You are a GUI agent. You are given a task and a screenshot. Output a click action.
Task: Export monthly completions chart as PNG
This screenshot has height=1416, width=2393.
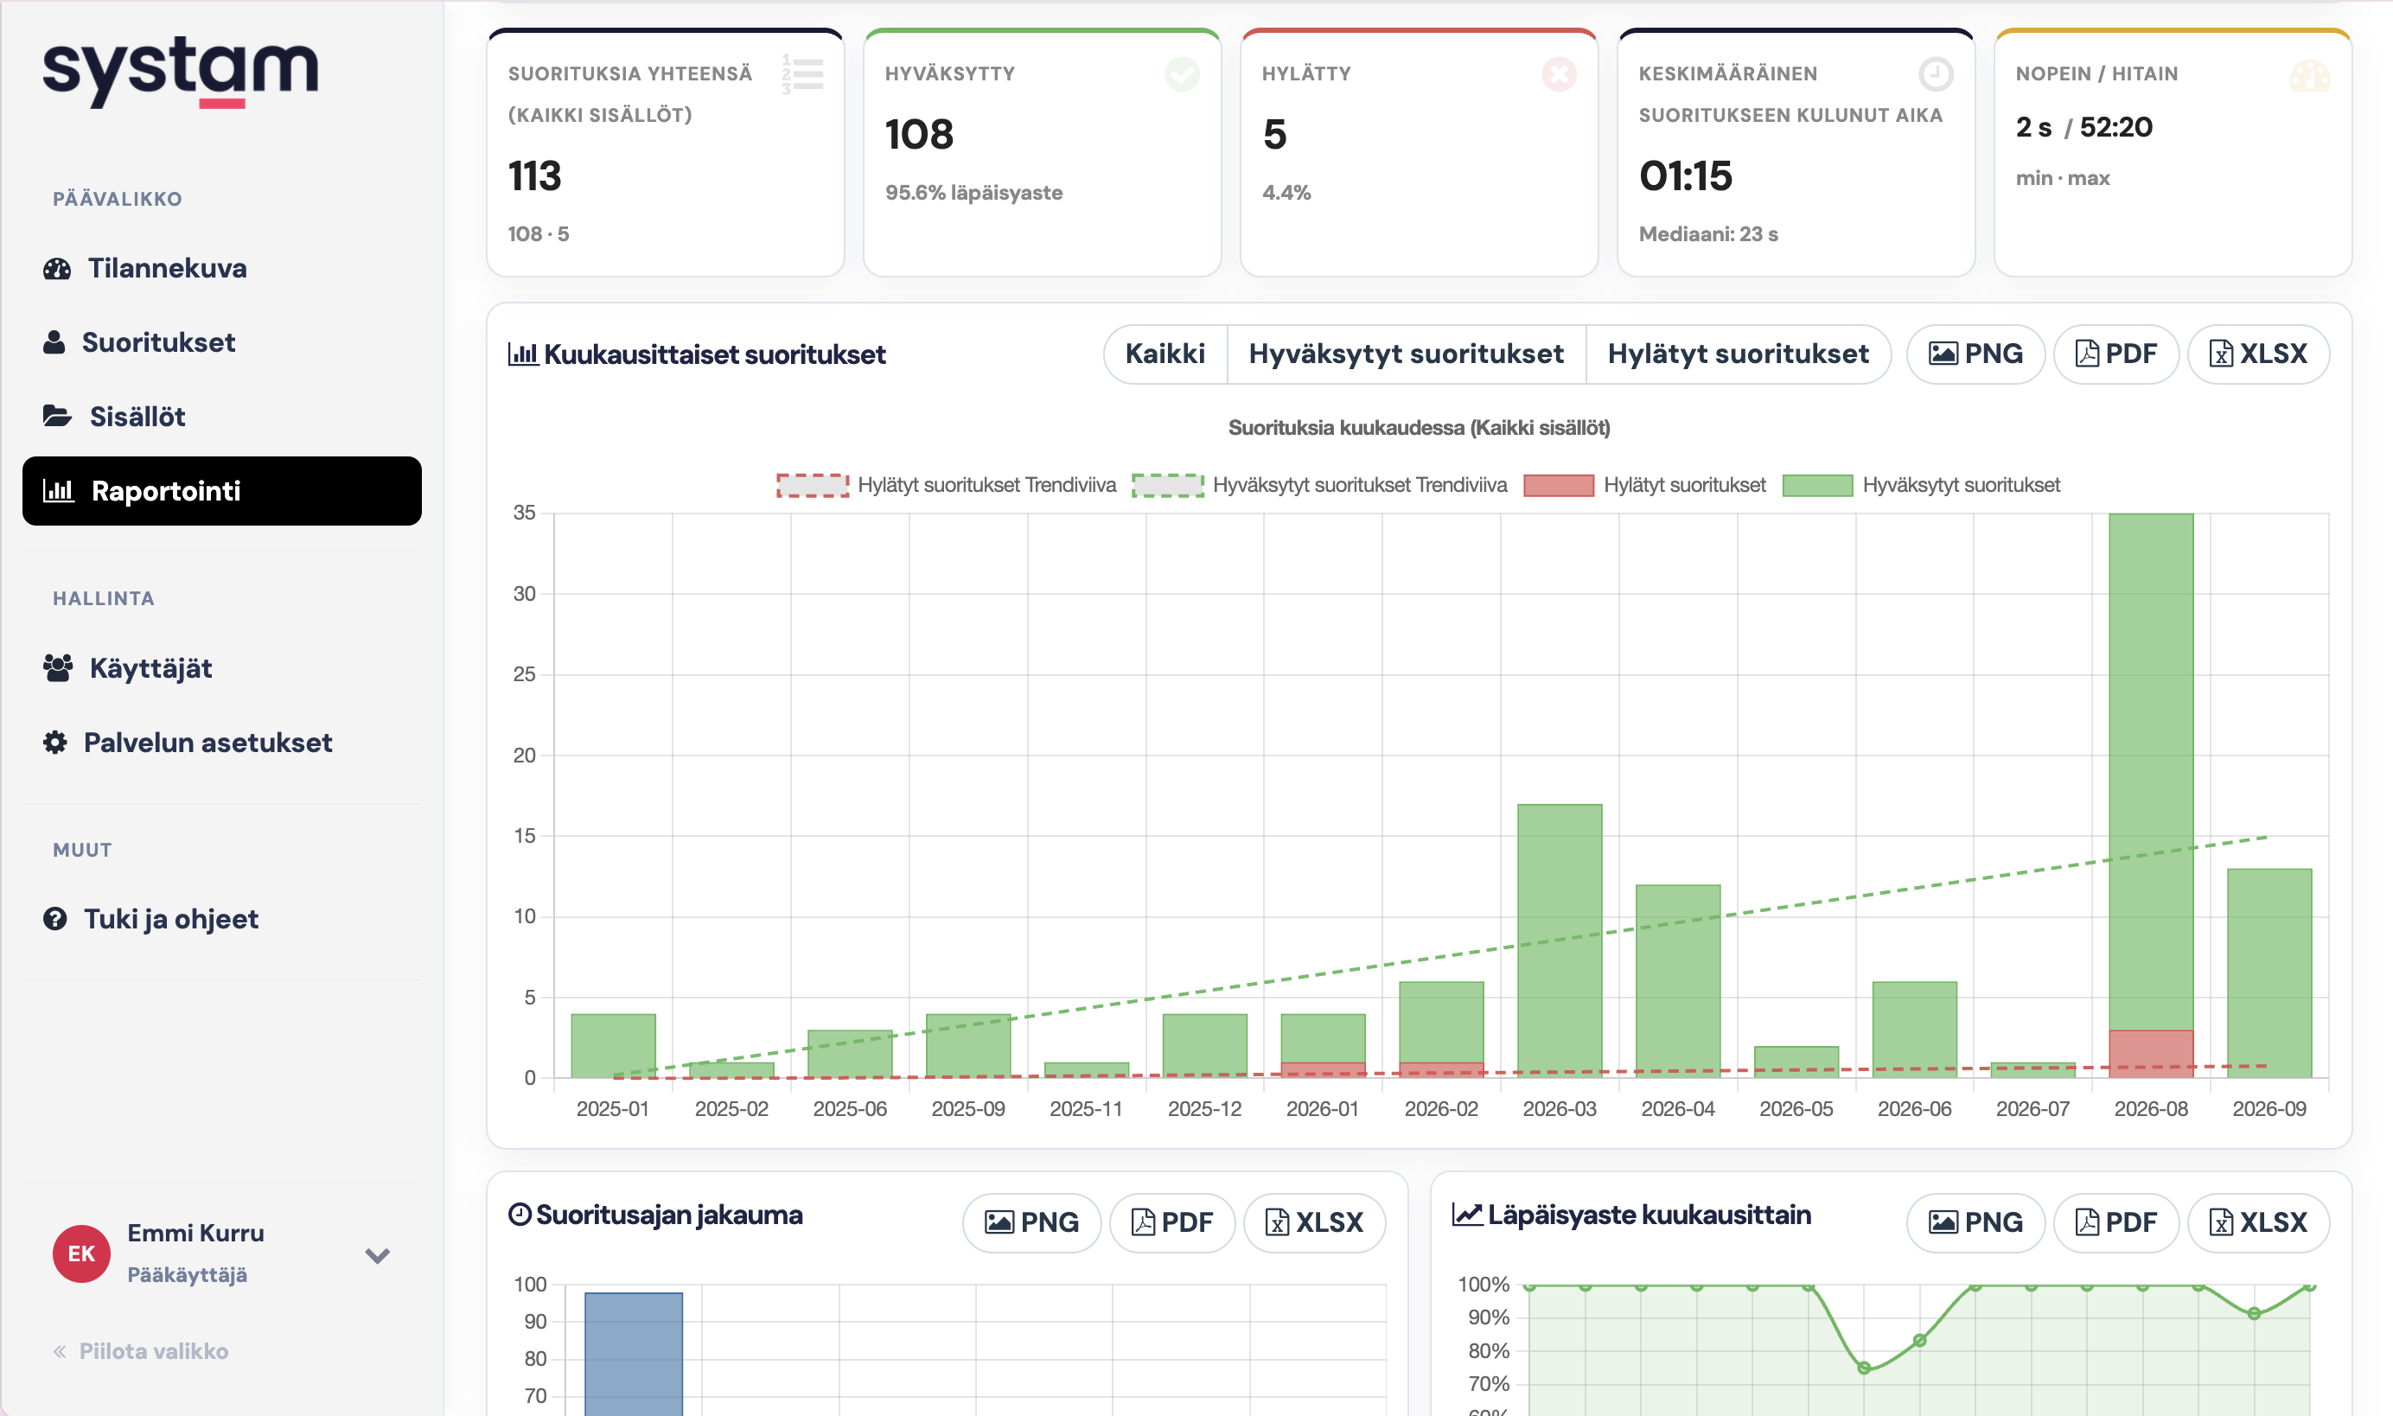(x=1976, y=354)
